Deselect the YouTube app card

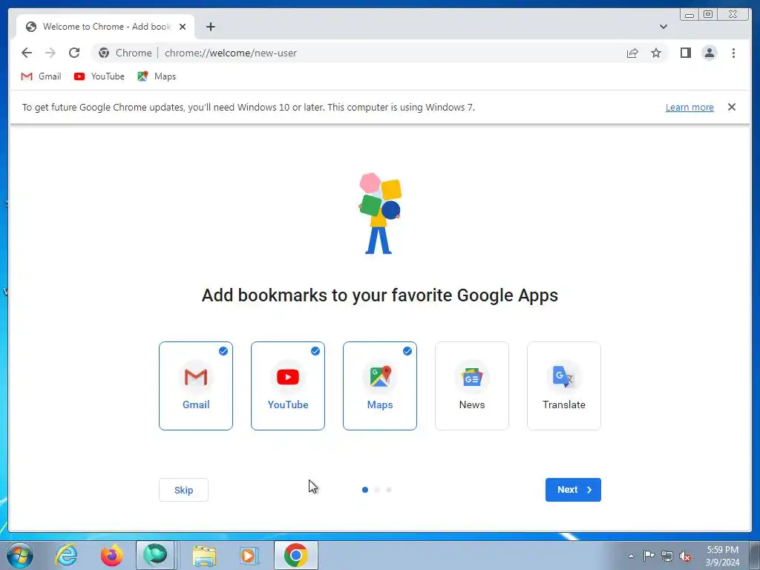[288, 386]
